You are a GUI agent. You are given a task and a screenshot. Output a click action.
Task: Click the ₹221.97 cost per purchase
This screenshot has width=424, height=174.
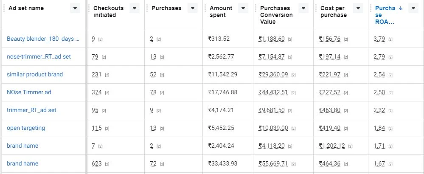330,74
